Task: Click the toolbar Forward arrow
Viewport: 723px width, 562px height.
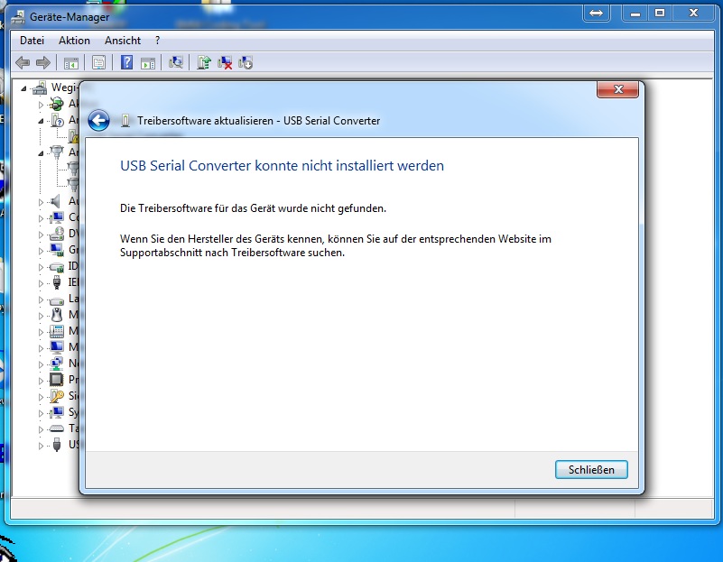Action: click(x=42, y=62)
